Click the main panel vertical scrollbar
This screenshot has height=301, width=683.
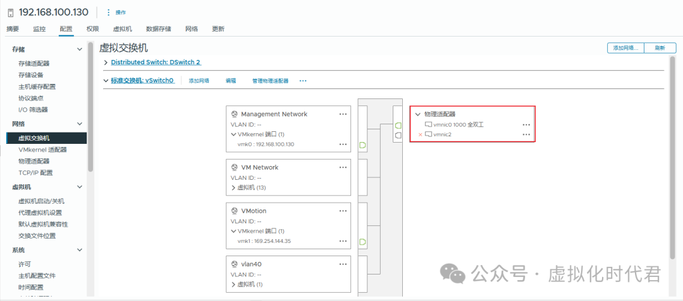coord(672,156)
